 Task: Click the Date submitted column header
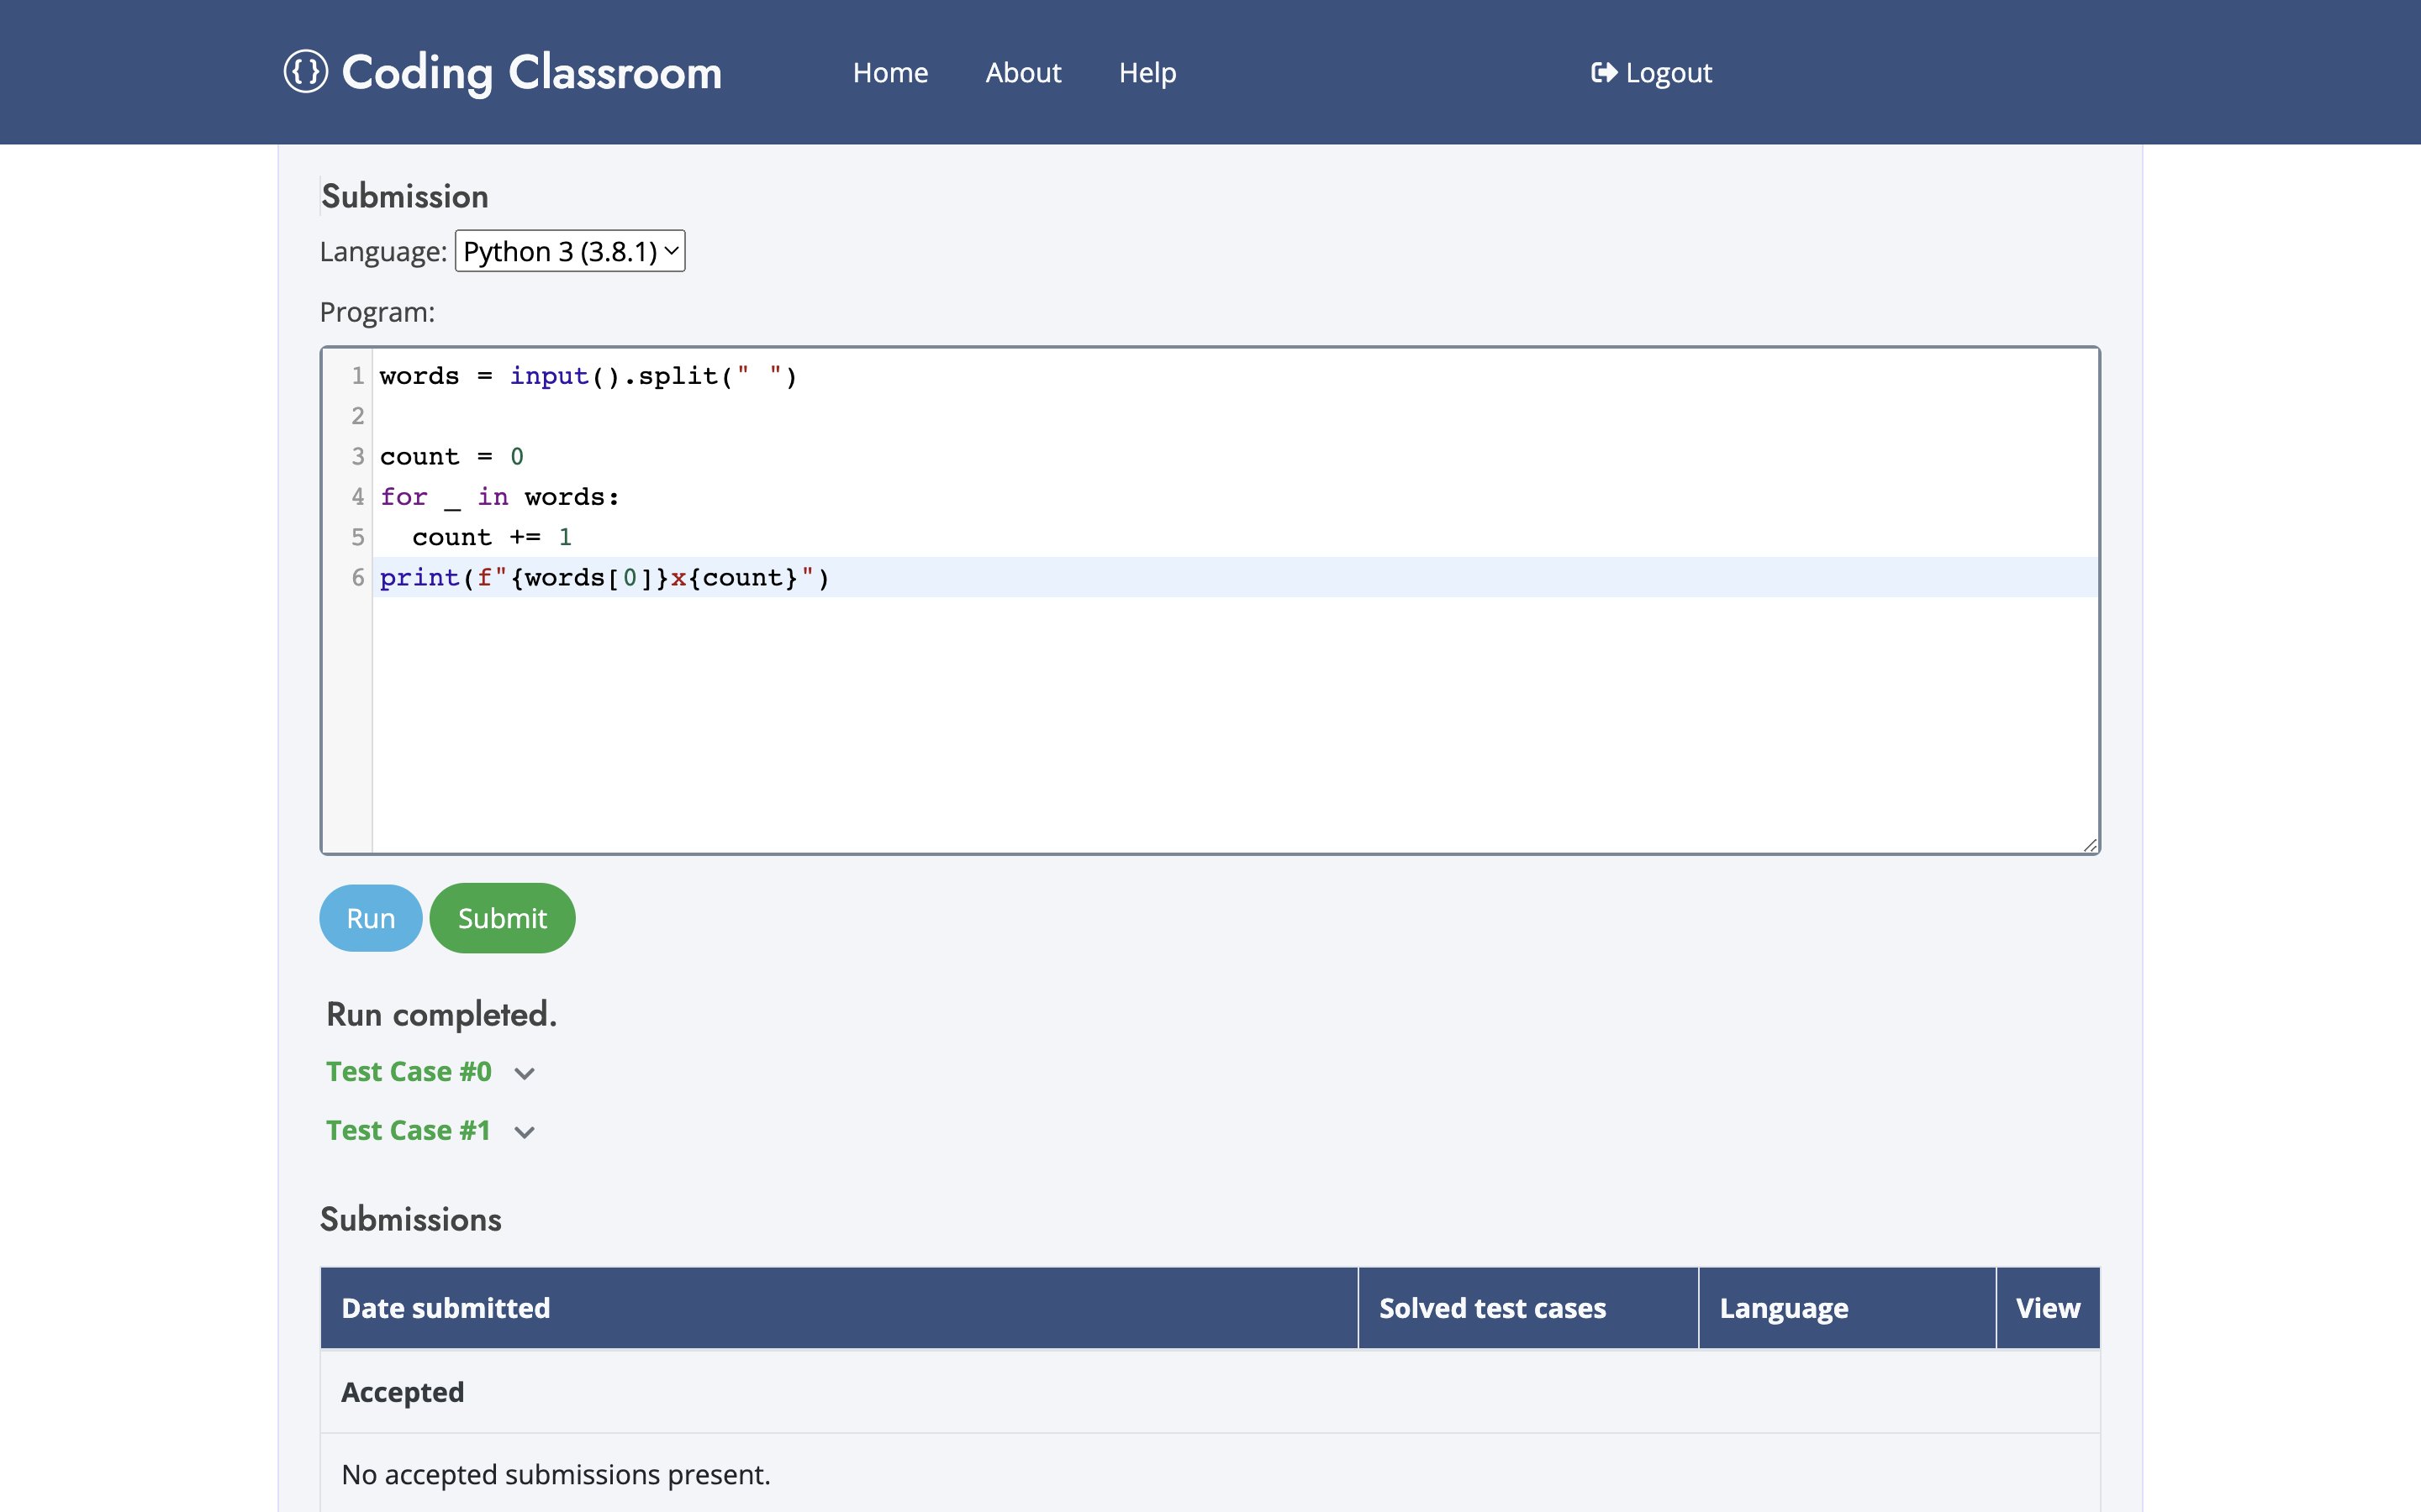446,1307
